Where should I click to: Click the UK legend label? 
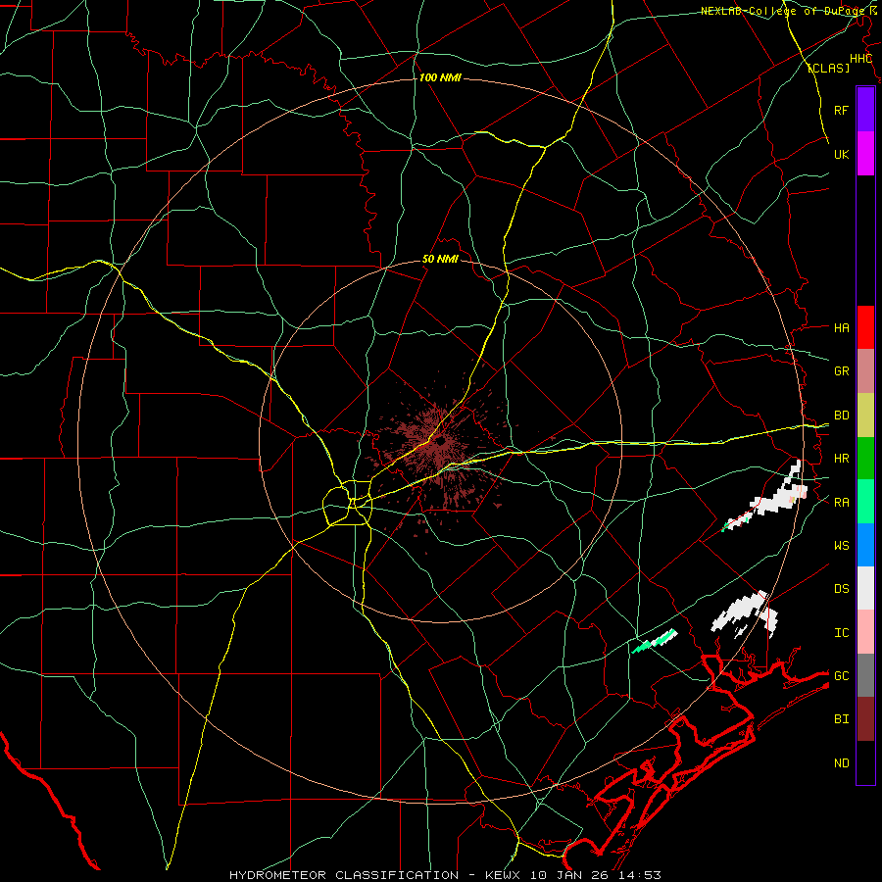pos(841,154)
